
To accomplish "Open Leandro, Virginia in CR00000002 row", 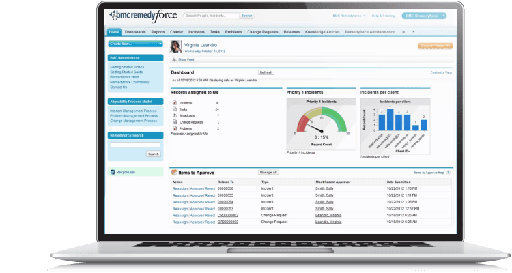I will 328,216.
